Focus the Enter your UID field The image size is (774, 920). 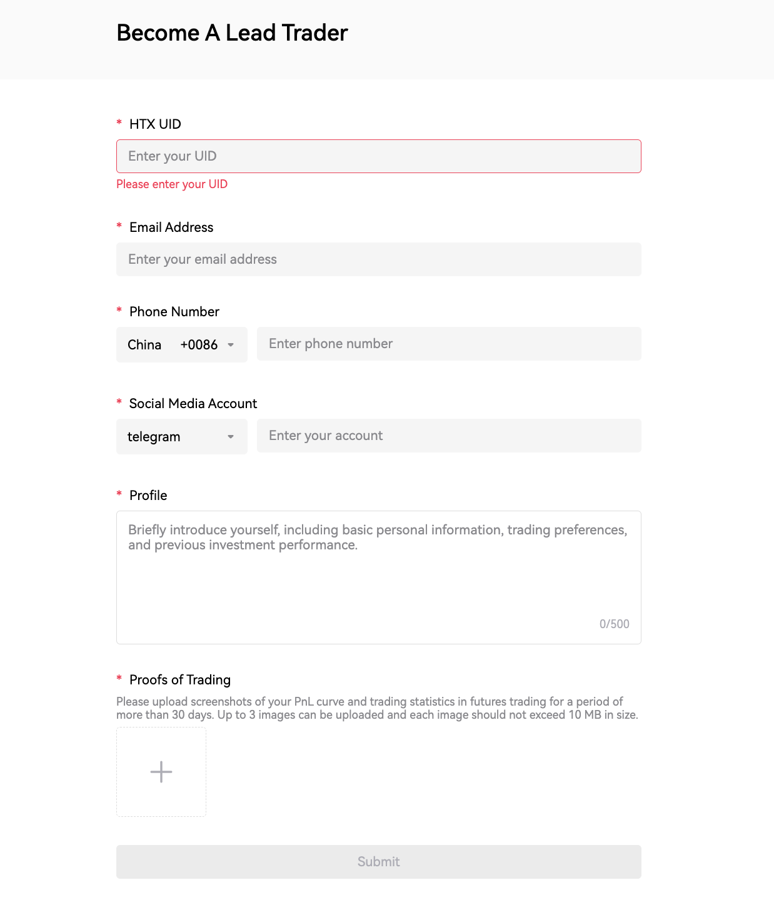point(378,156)
